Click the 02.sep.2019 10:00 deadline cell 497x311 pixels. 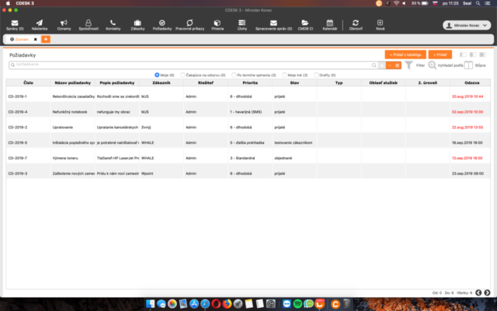point(467,112)
